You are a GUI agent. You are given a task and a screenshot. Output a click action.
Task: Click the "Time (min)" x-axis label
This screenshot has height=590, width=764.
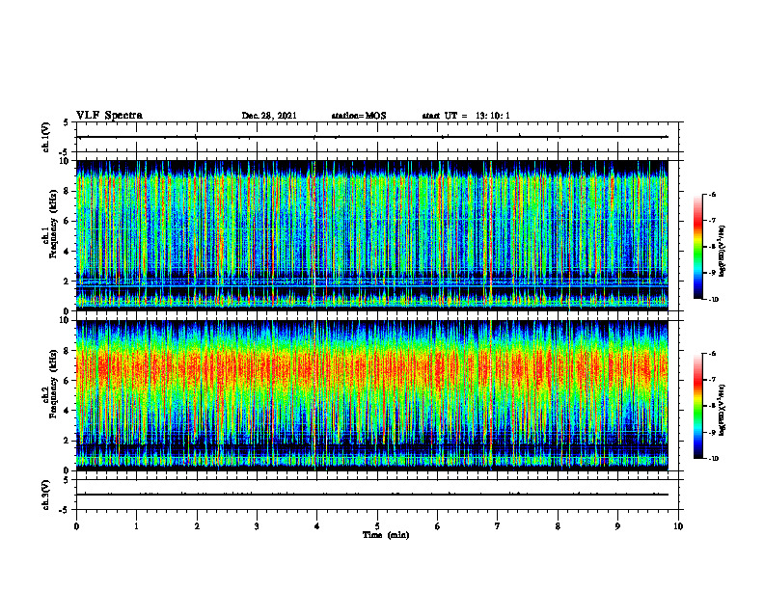coord(386,535)
